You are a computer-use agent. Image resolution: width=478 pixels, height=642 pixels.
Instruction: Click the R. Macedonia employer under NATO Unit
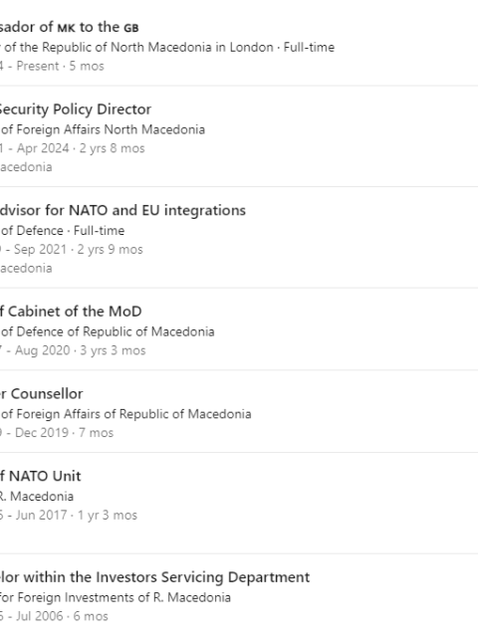(x=37, y=497)
